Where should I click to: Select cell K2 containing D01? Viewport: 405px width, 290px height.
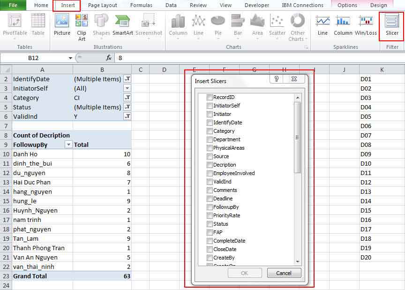click(x=382, y=79)
